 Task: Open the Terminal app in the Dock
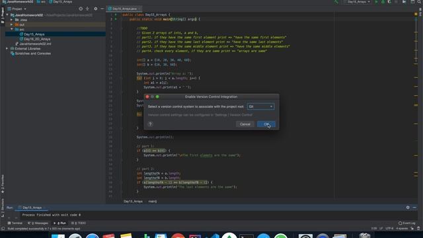pos(247,236)
